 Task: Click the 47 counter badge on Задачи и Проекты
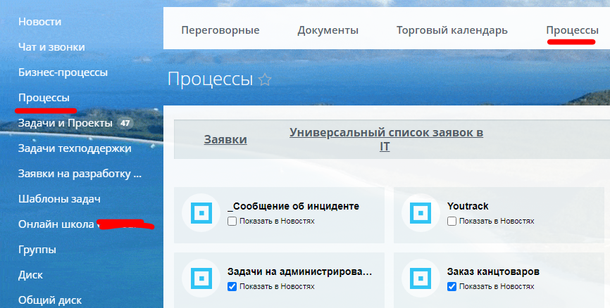pyautogui.click(x=125, y=124)
